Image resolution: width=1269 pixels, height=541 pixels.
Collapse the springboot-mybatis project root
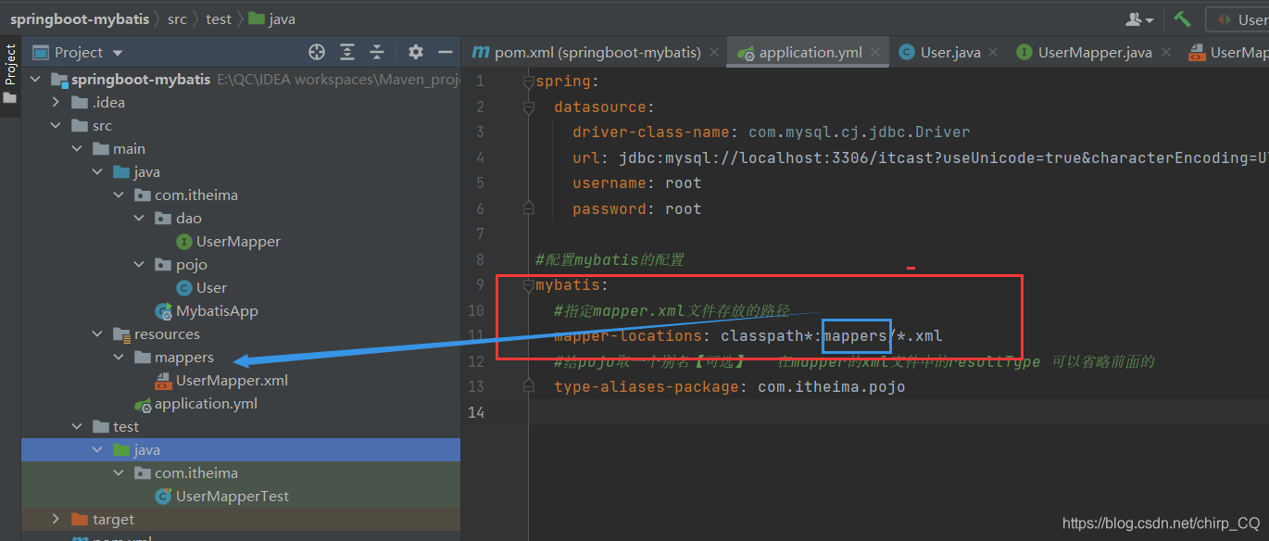[x=35, y=79]
